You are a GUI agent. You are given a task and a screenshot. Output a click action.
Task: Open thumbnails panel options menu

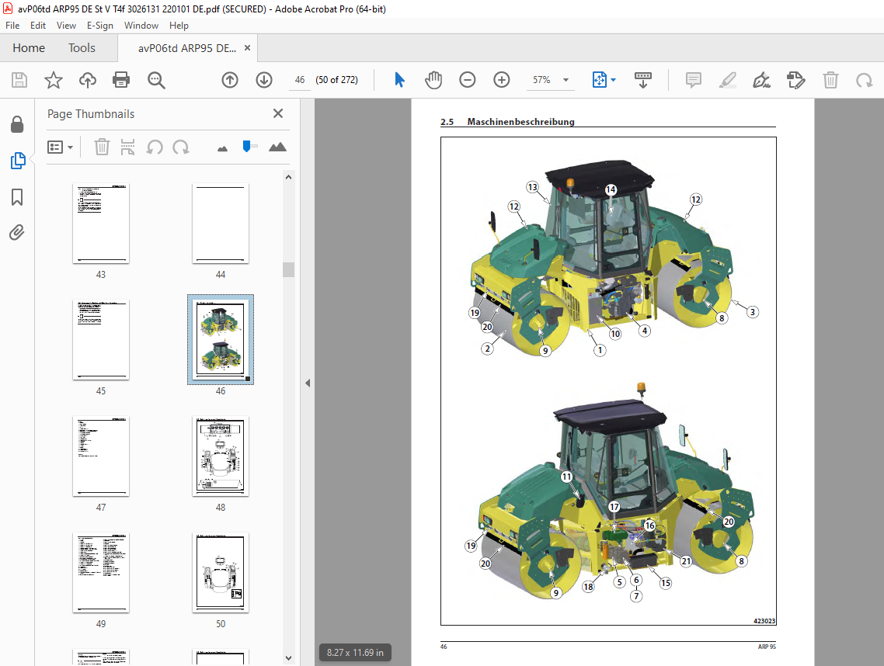coord(61,147)
